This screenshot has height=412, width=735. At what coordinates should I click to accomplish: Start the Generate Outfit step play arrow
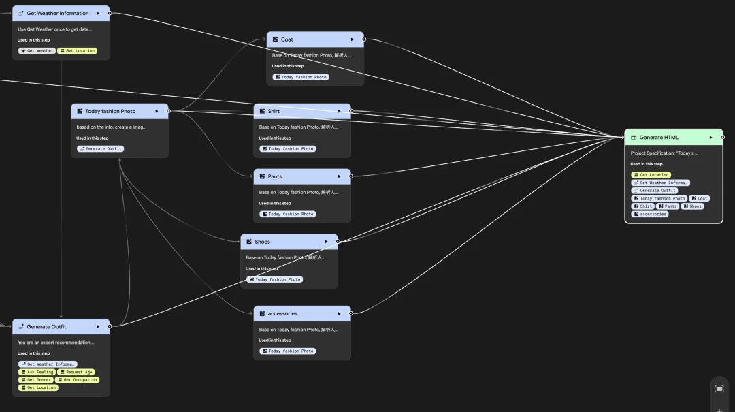[x=98, y=327]
